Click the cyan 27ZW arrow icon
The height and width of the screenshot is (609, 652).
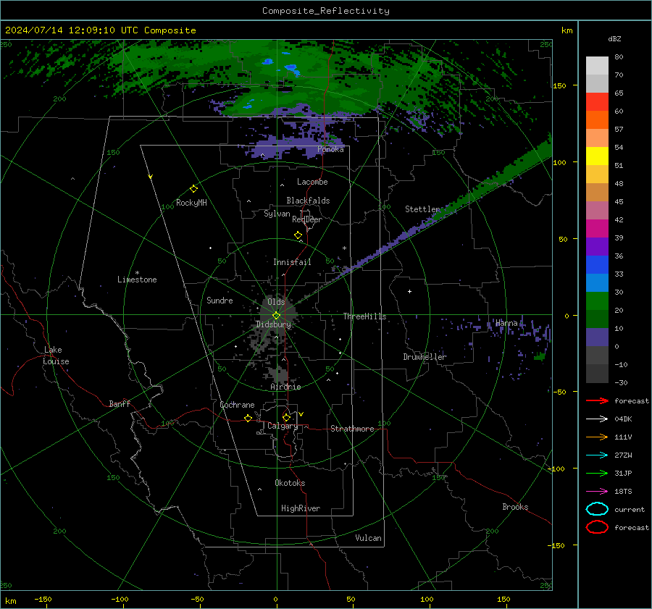point(597,455)
